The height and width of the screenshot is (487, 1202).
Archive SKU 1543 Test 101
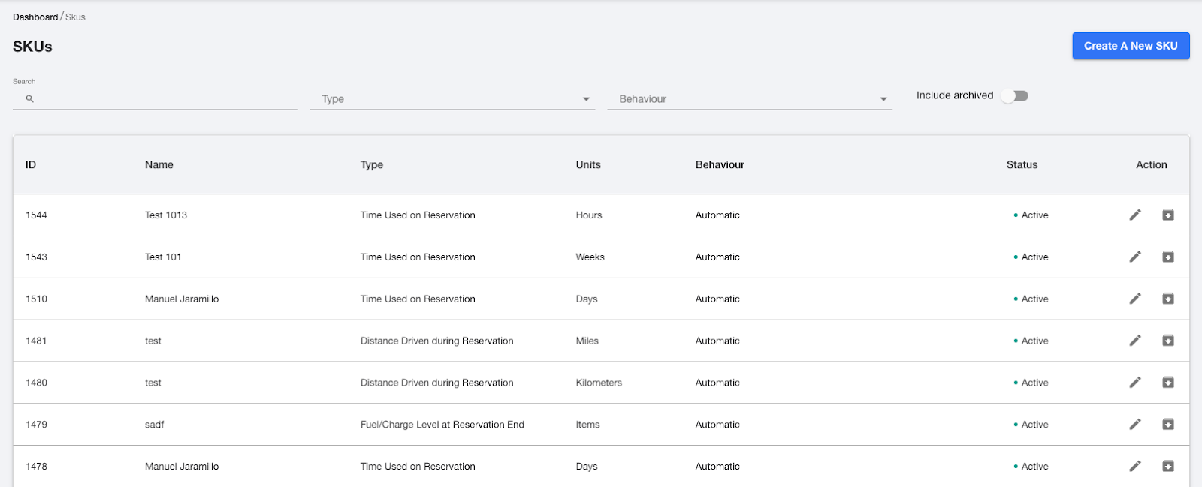coord(1168,257)
